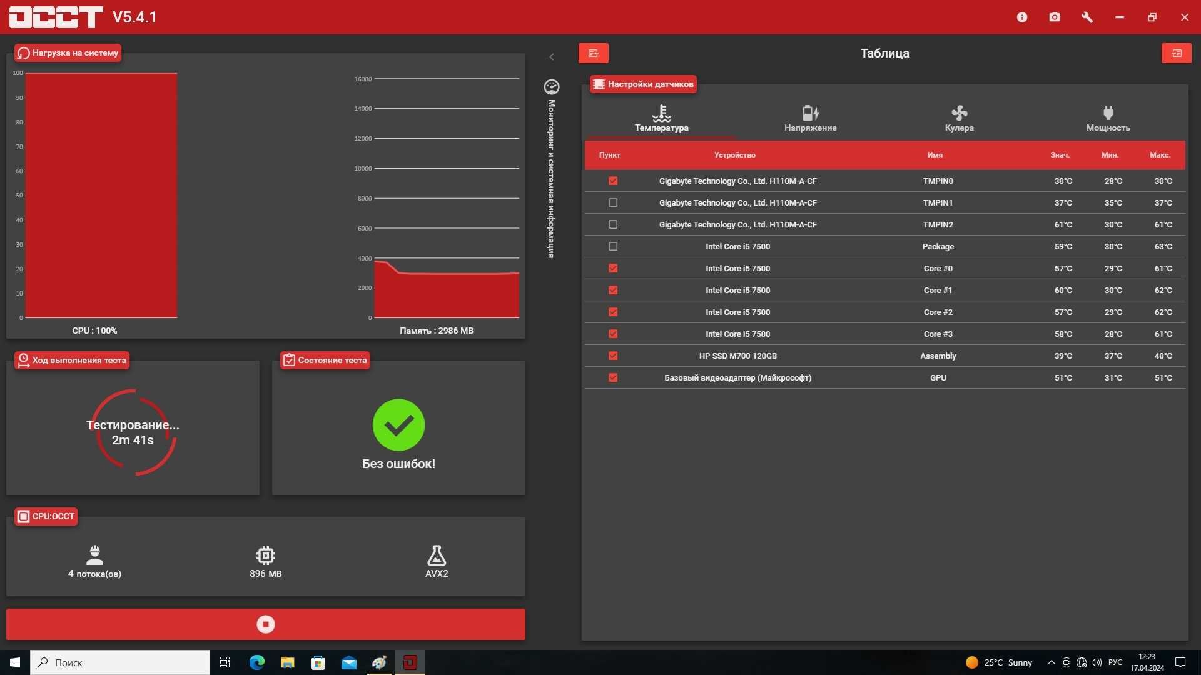
Task: Open the OCCT info icon in title bar
Action: pyautogui.click(x=1022, y=17)
